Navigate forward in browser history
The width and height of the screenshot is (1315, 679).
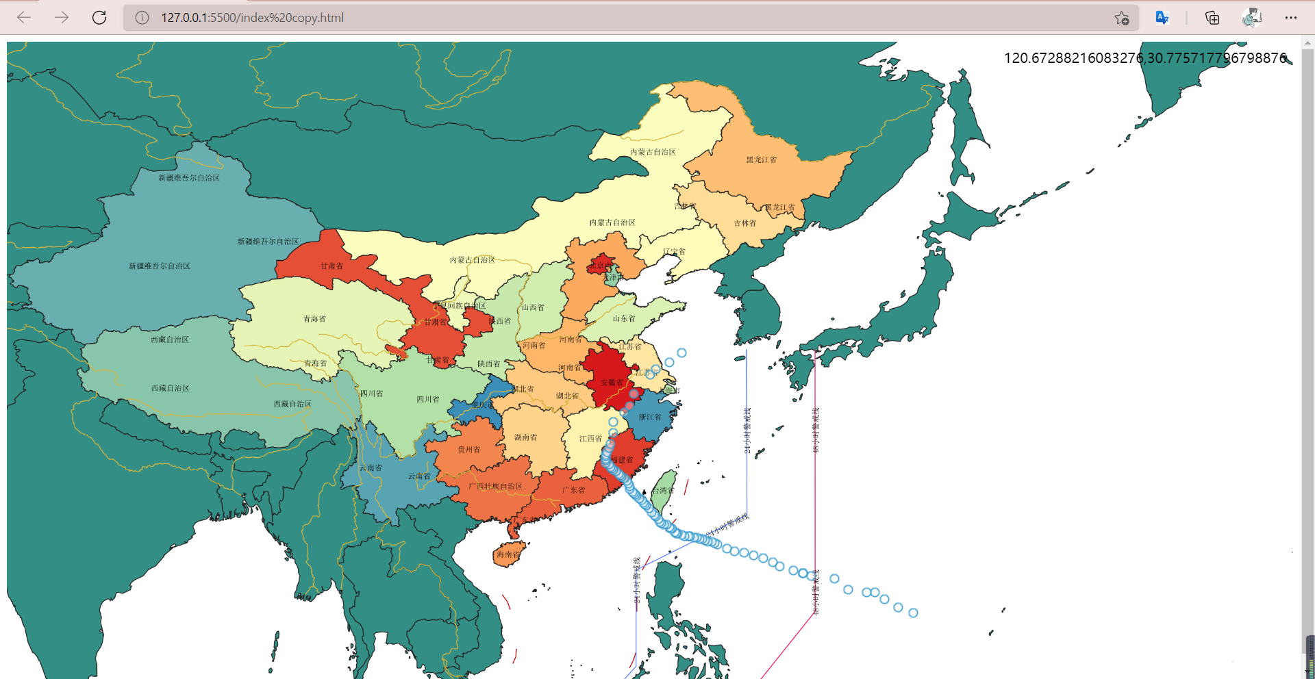point(62,18)
